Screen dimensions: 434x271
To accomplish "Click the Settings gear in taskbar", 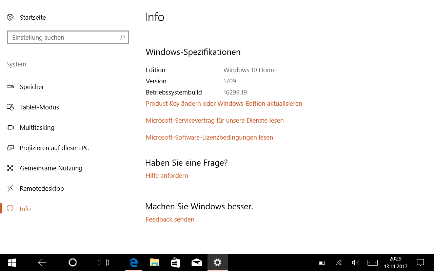I will pyautogui.click(x=218, y=263).
